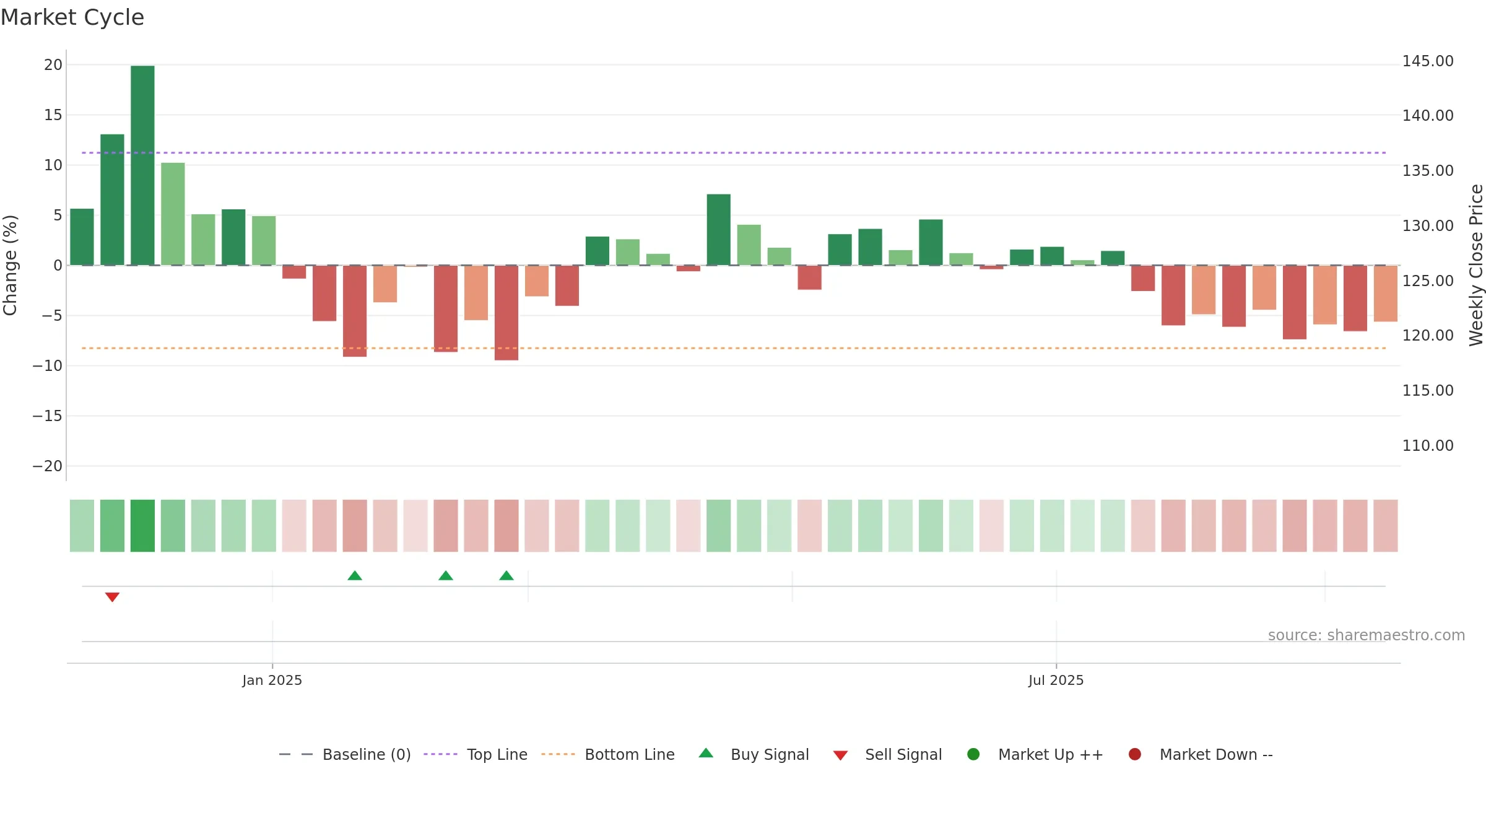Viewport: 1486px width, 836px height.
Task: Click the purple dotted Top Line legend marker
Action: coord(440,754)
